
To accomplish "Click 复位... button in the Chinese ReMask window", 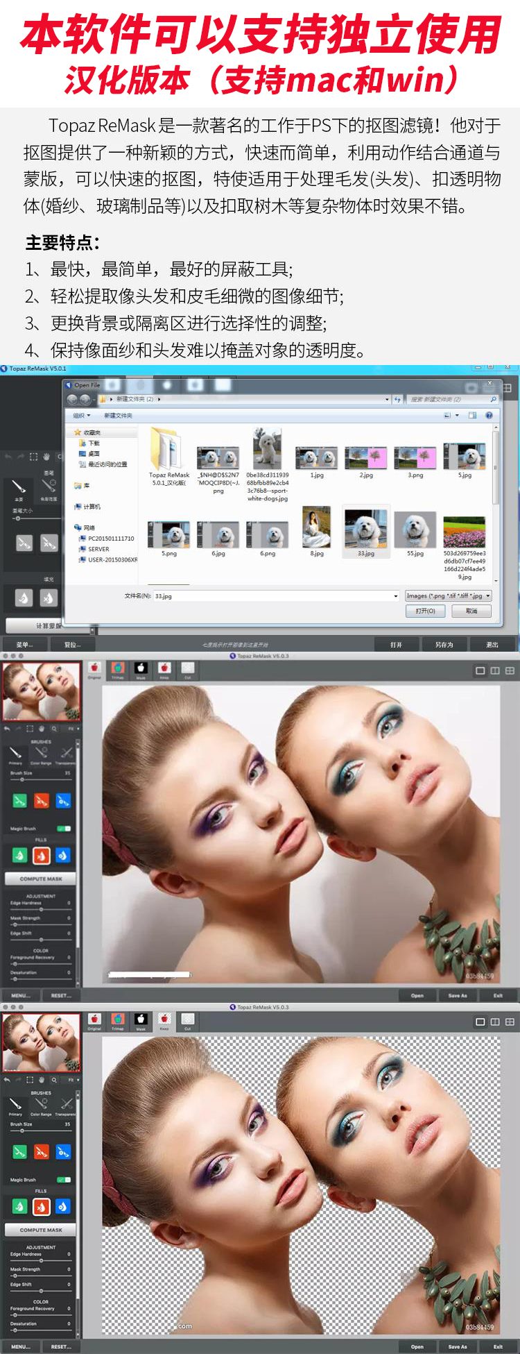I will (72, 645).
